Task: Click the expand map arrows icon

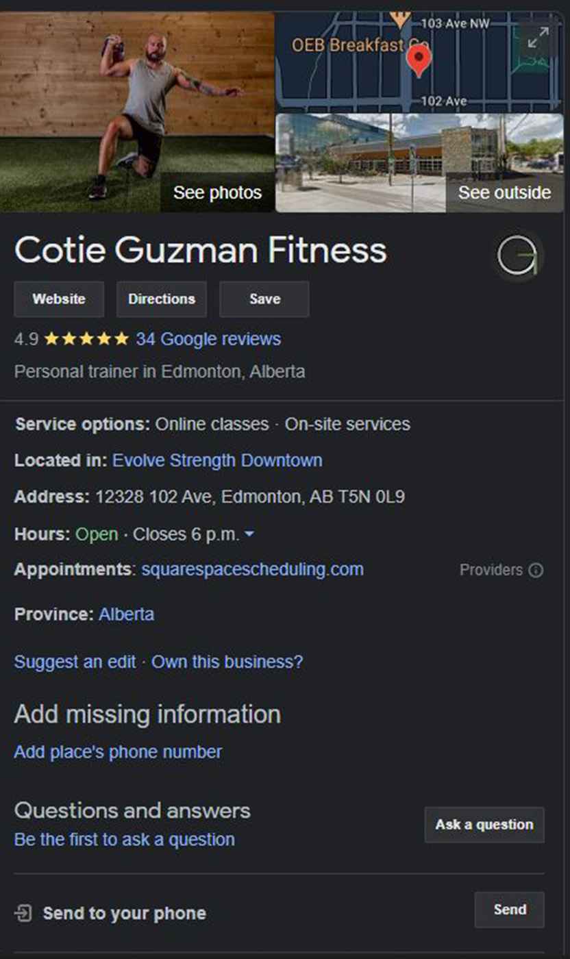Action: (x=537, y=38)
